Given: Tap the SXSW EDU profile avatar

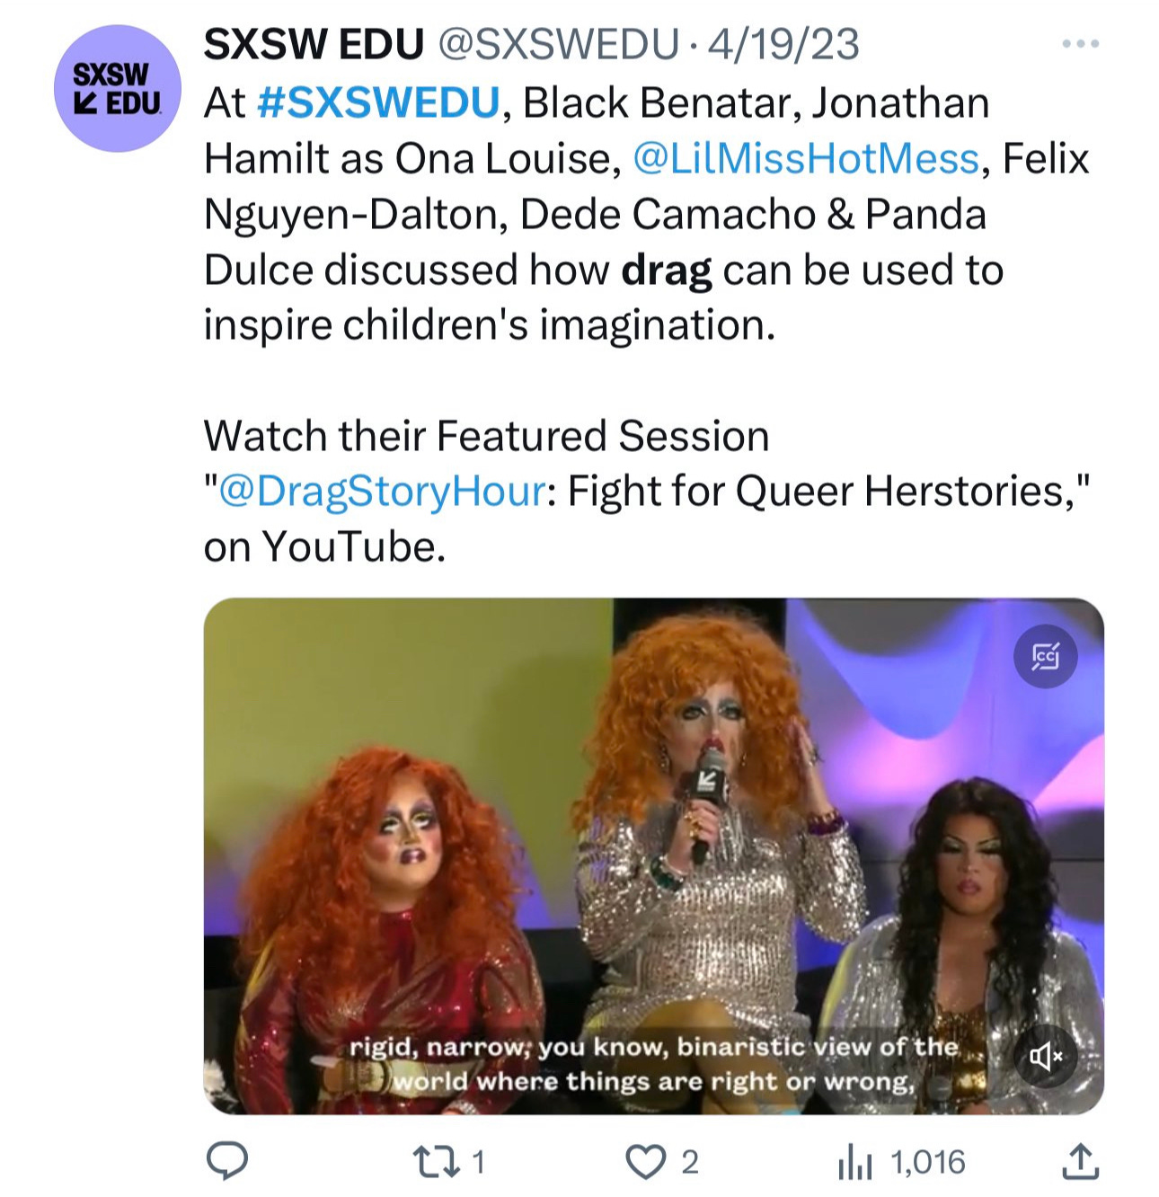Looking at the screenshot, I should coord(118,88).
